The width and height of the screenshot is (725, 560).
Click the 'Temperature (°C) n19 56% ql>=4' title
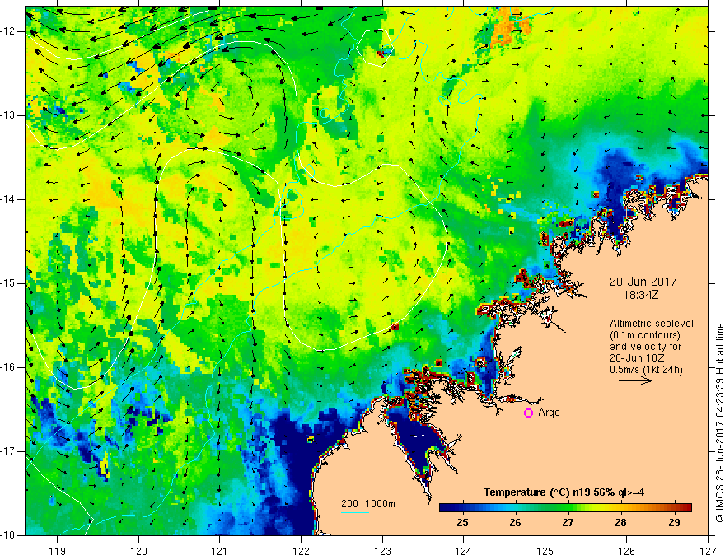pos(564,492)
